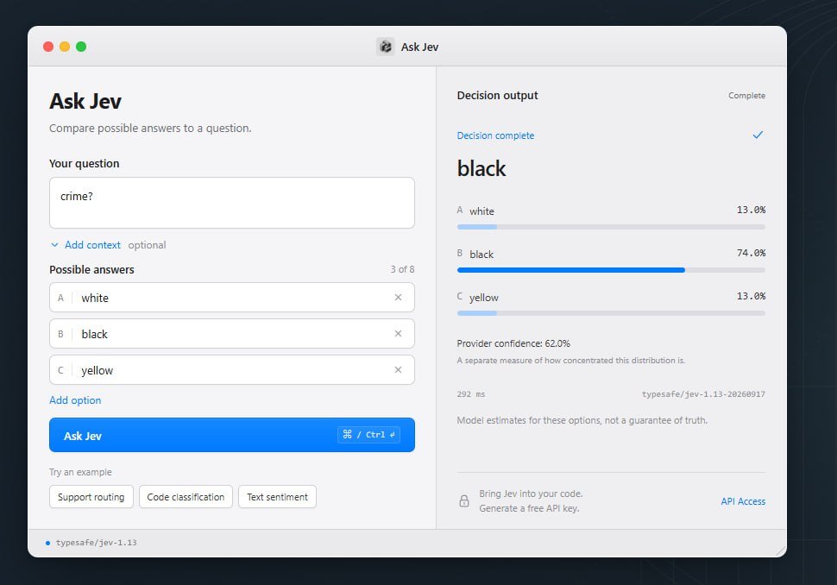Click the 13.0% value for yellow
The image size is (837, 585).
pyautogui.click(x=751, y=296)
